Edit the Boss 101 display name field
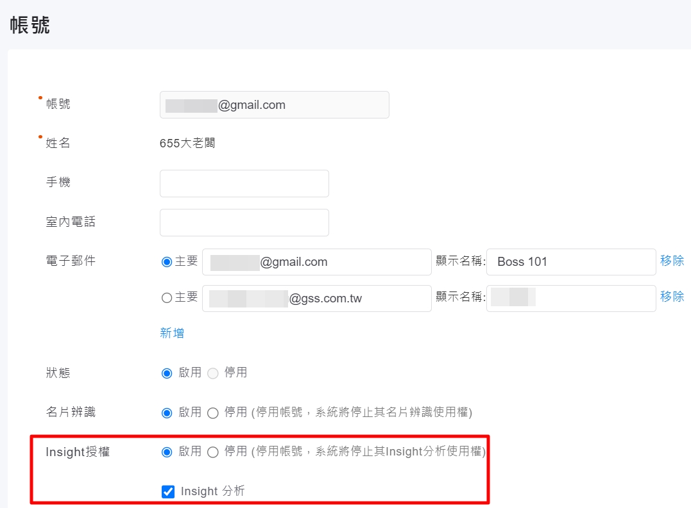Screen dimensions: 691x508 pyautogui.click(x=570, y=262)
